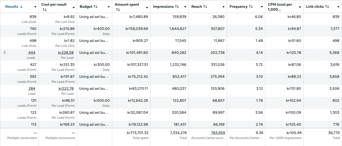Click the kr773,701.32 total spent cell
Screen dimensions: 342x146
(x=138, y=133)
